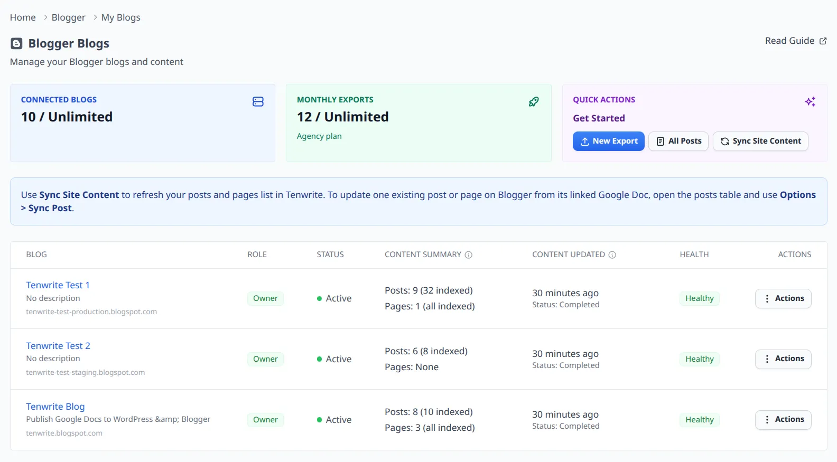The width and height of the screenshot is (837, 462).
Task: Click the Owner badge for Tenwrite Test 2
Action: (x=265, y=359)
